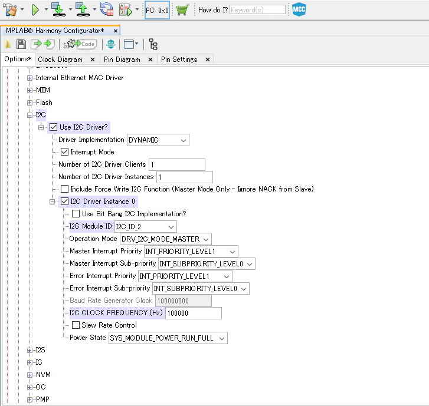Open the Clean and Build dropdown arrow
Screen dimensions: 429x406
pyautogui.click(x=22, y=9)
